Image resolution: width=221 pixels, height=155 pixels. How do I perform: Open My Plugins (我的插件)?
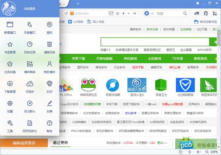pos(49,67)
